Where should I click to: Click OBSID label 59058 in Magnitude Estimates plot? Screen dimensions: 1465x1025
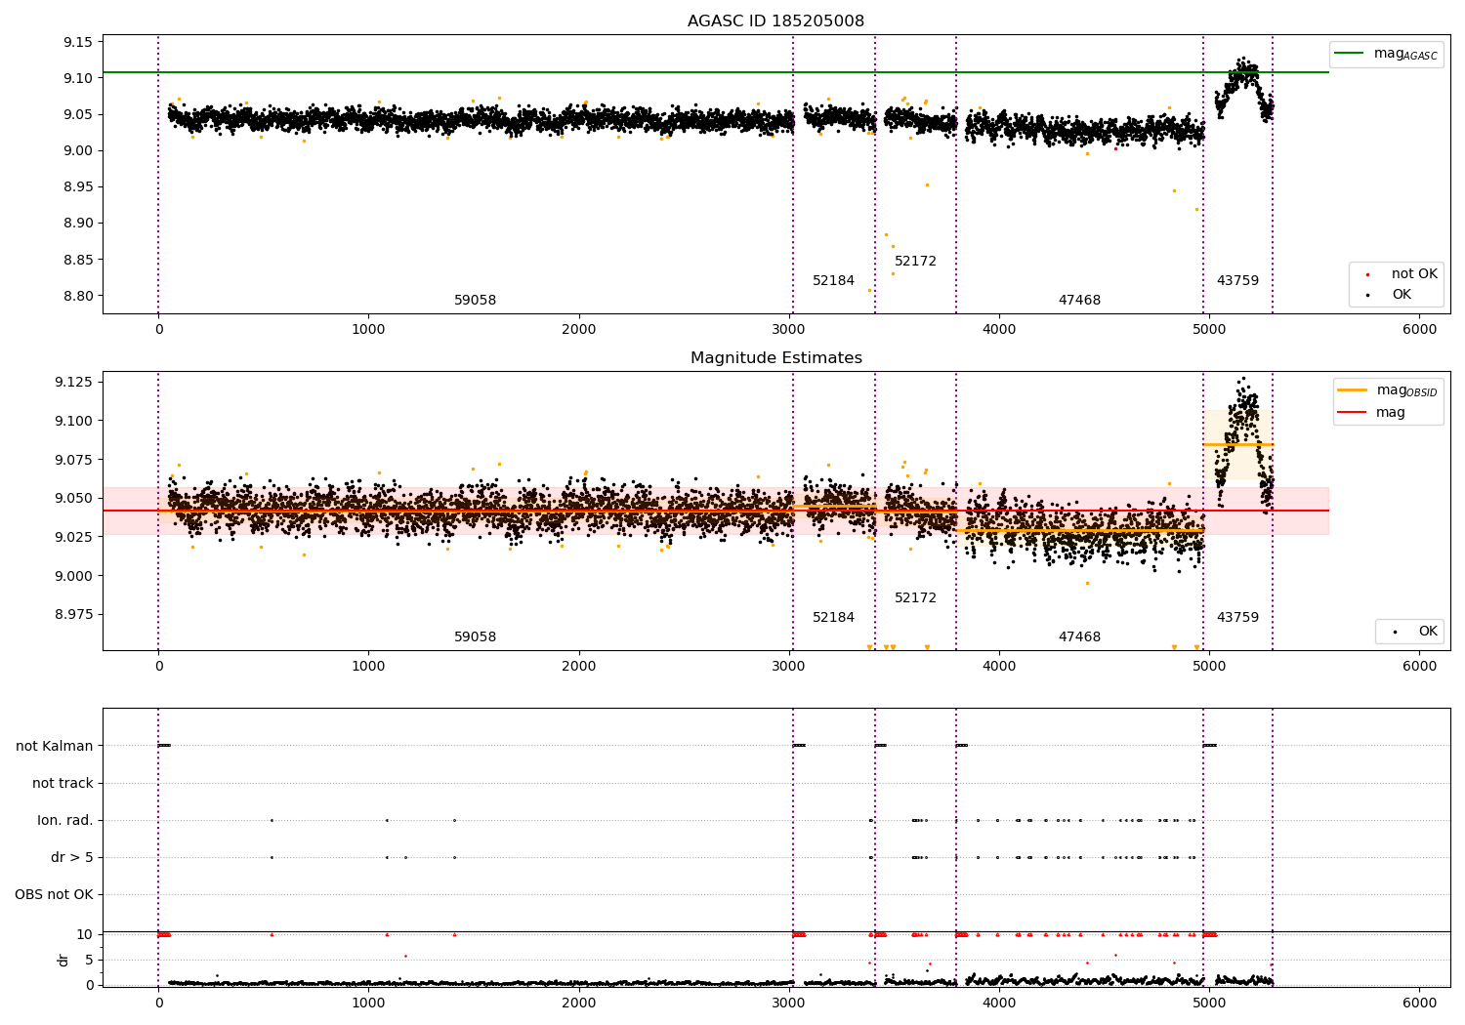click(475, 637)
